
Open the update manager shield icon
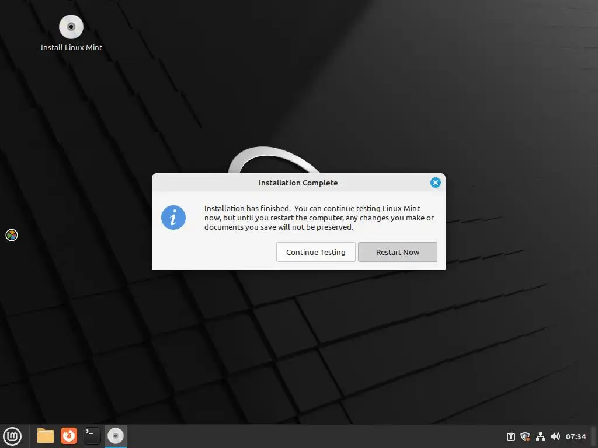[x=525, y=436]
